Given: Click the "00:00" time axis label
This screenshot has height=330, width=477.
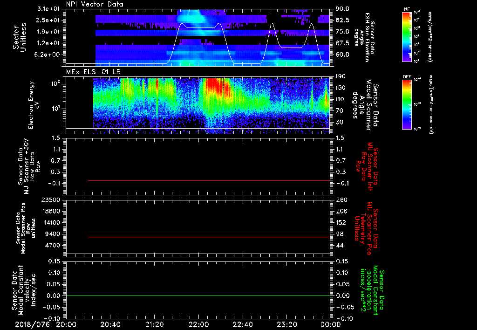Looking at the screenshot, I should (331, 324).
